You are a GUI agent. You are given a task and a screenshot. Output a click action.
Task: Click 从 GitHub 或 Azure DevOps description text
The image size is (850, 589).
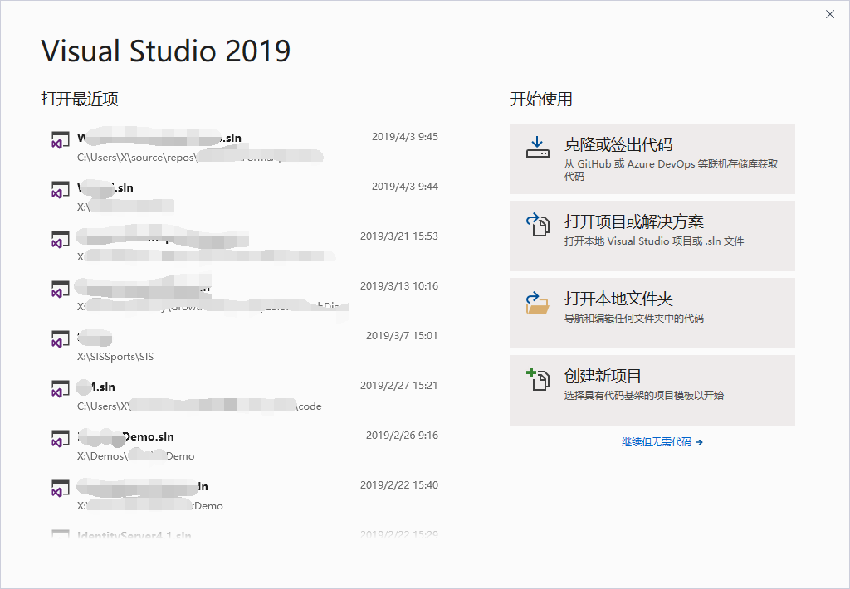(671, 170)
